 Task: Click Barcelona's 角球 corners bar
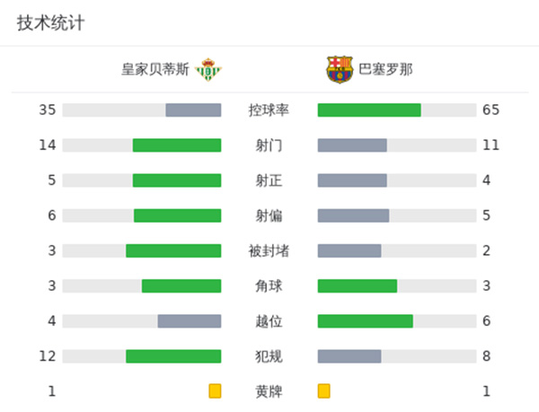pyautogui.click(x=396, y=285)
